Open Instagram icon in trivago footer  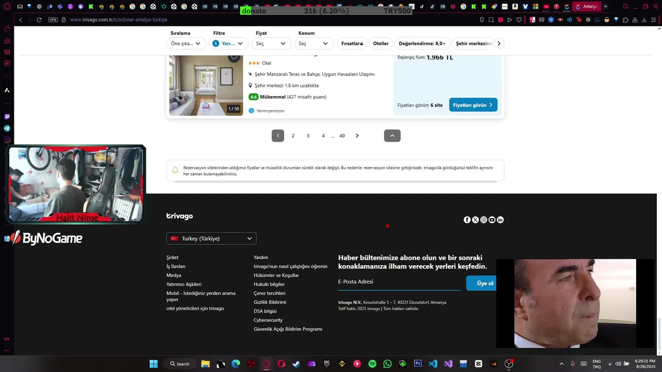click(484, 220)
